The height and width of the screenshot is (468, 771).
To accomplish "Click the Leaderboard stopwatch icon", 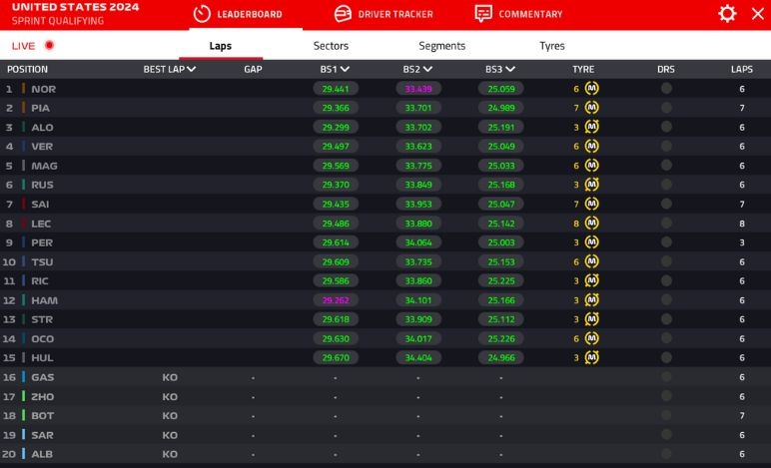I will (x=202, y=14).
